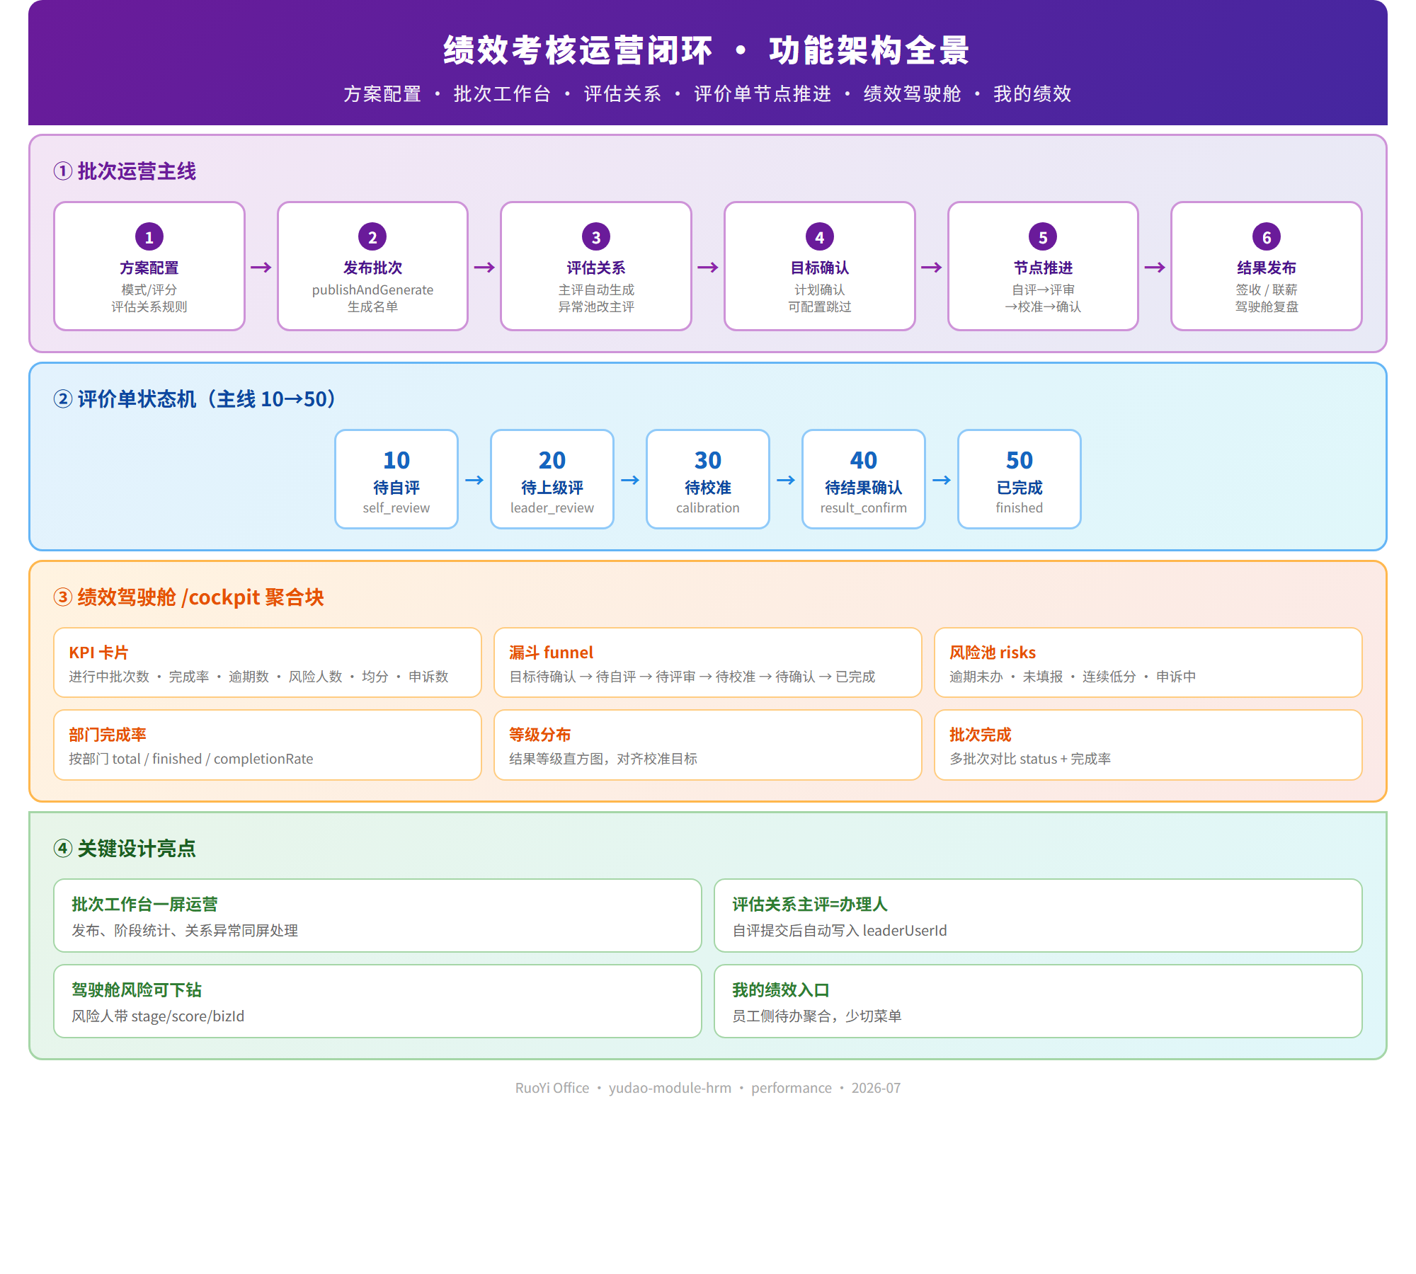This screenshot has width=1416, height=1274.
Task: Click the state number 40
Action: pyautogui.click(x=864, y=460)
